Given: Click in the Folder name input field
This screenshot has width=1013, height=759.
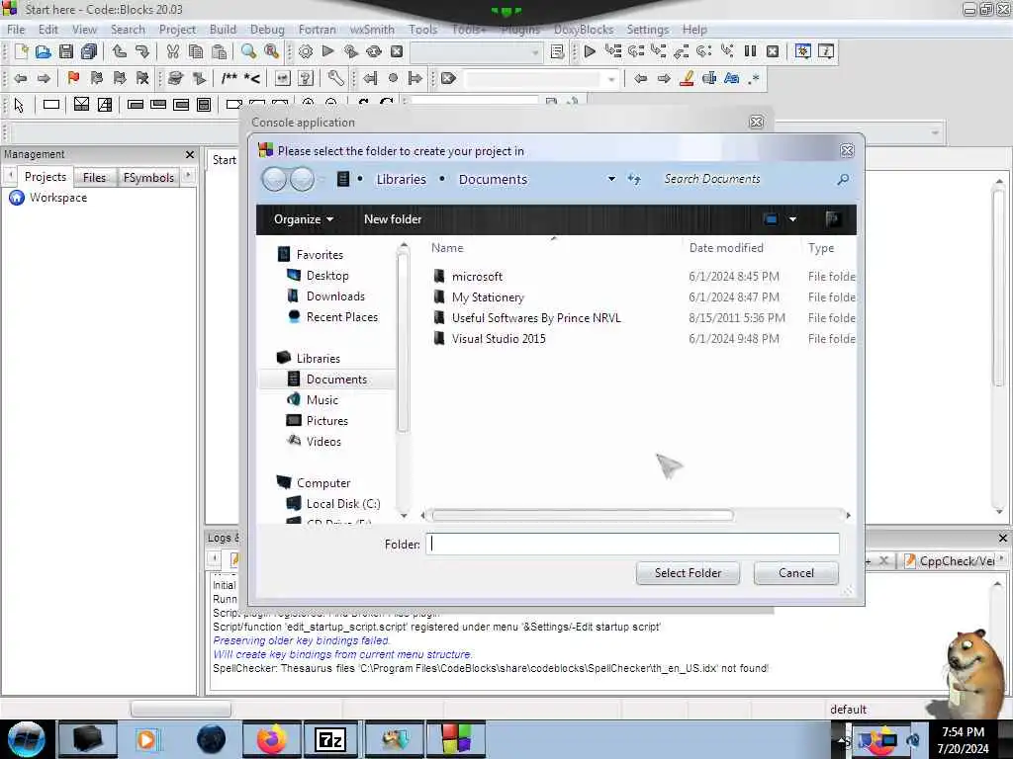Looking at the screenshot, I should pyautogui.click(x=632, y=545).
